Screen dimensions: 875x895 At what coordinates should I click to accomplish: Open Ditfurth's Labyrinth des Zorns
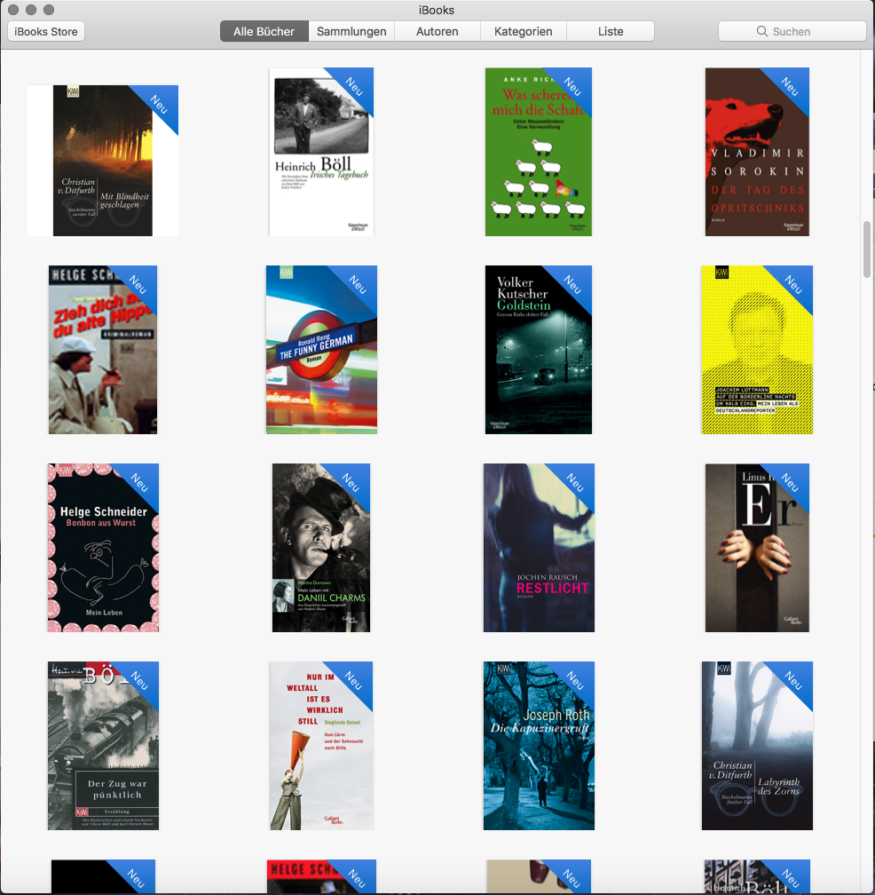(757, 746)
